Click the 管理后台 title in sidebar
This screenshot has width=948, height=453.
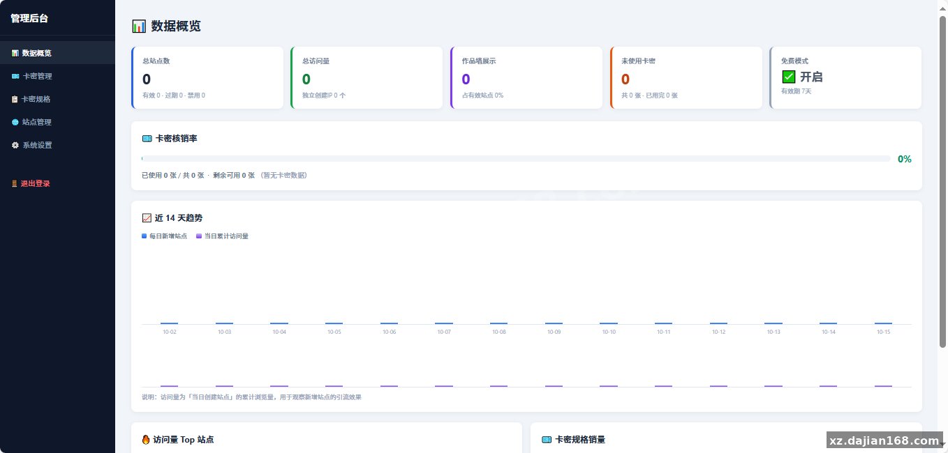click(x=29, y=19)
